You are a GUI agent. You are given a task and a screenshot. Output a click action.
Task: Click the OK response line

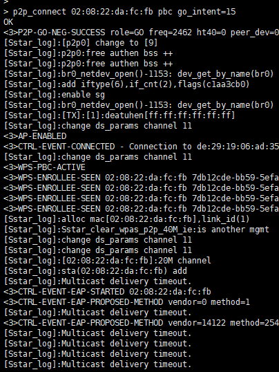tap(8, 22)
